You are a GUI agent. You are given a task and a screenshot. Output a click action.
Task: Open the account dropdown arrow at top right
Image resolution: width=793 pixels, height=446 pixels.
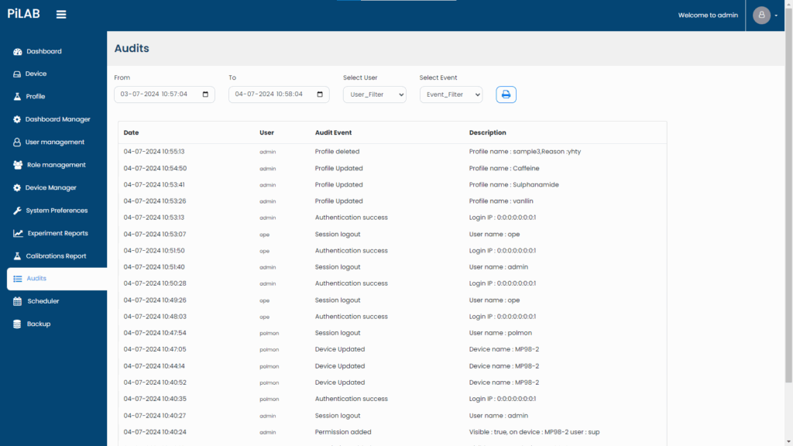[x=776, y=16]
